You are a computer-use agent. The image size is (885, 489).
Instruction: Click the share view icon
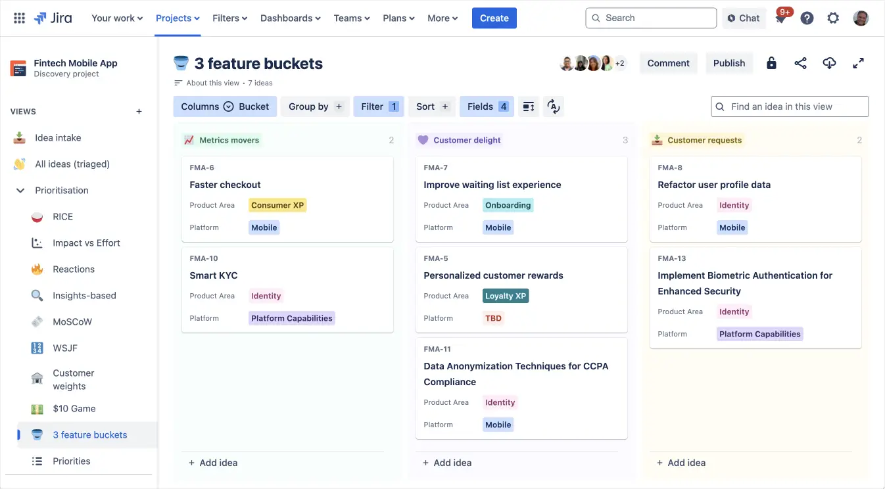tap(800, 63)
